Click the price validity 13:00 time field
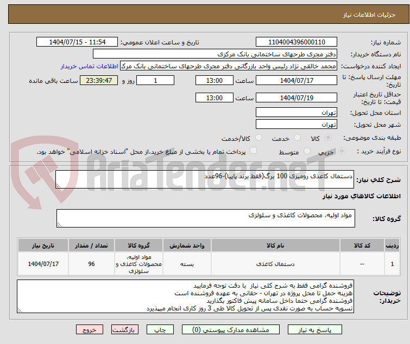Image resolution: width=410 pixels, height=344 pixels. [x=214, y=98]
